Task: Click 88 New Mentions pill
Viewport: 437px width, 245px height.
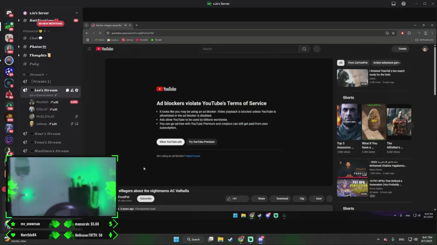Action: (x=51, y=23)
